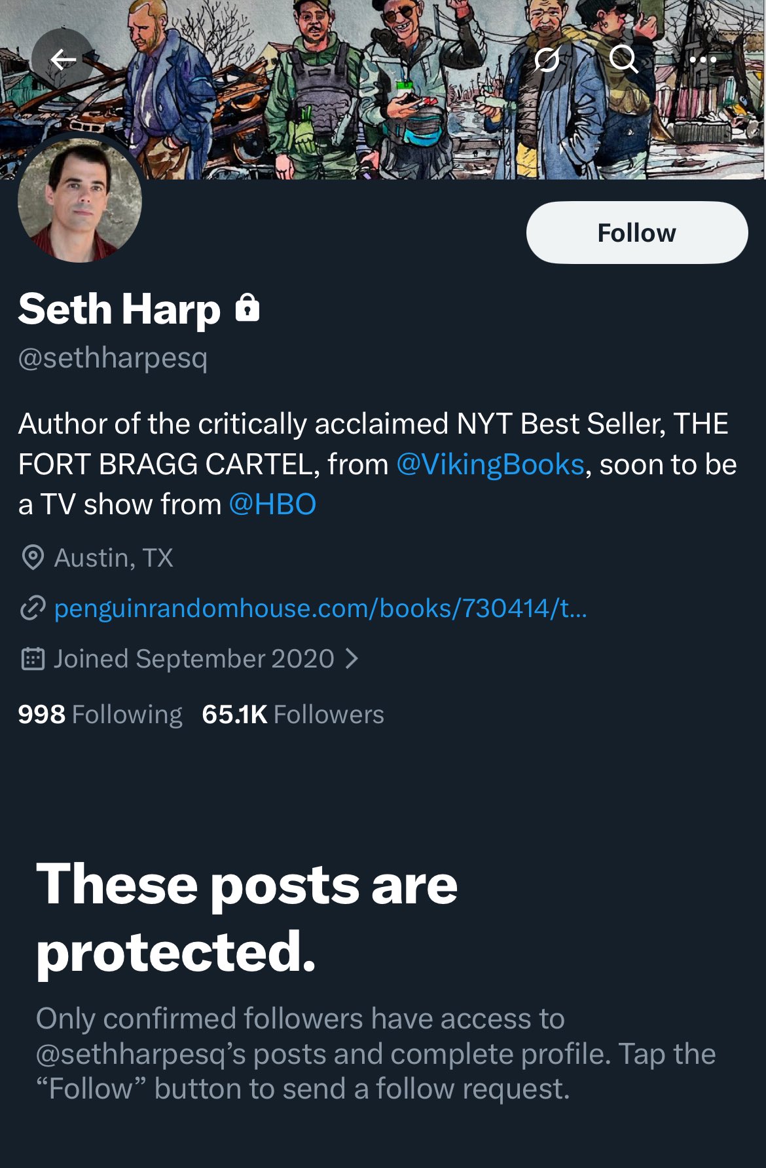Tap the location pin icon
This screenshot has height=1168, width=766.
[x=33, y=557]
